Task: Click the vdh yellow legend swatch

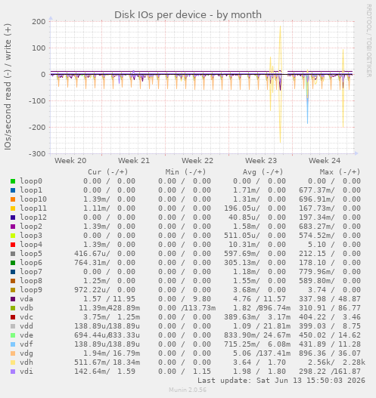Action: tap(13, 363)
